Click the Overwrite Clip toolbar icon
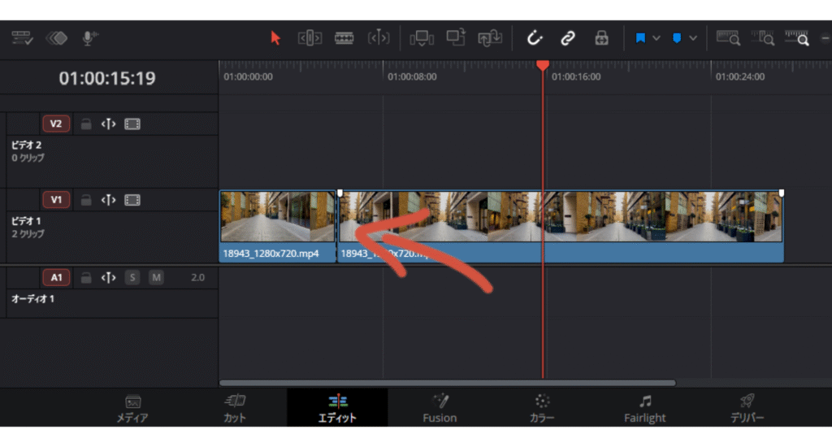This screenshot has width=832, height=447. coord(456,38)
